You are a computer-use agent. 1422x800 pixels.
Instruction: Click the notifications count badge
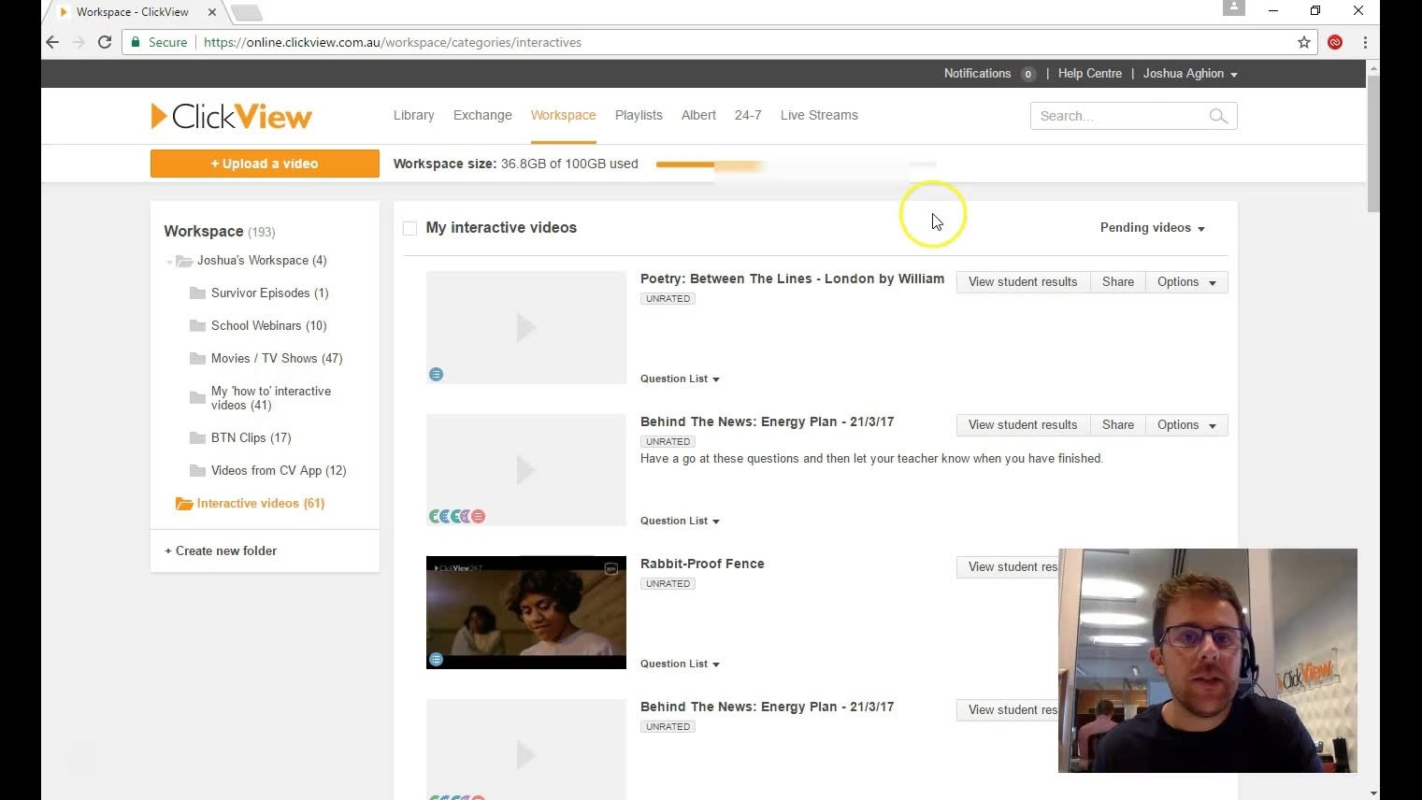(x=1028, y=74)
